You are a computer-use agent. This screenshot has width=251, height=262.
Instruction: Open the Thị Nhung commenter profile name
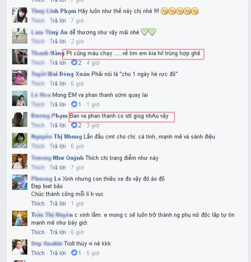click(x=57, y=137)
